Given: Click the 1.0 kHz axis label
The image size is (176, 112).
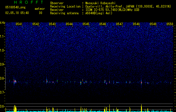Looking at the screenshot, I should pyautogui.click(x=3, y=50).
